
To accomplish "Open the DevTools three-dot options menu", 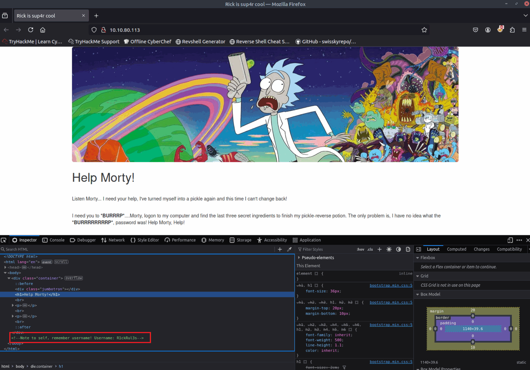I will (519, 240).
